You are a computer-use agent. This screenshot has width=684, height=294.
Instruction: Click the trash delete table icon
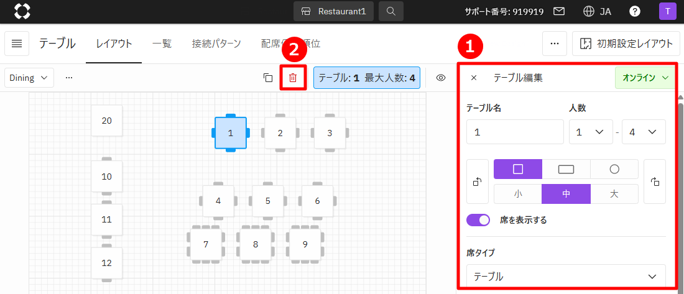tap(293, 78)
